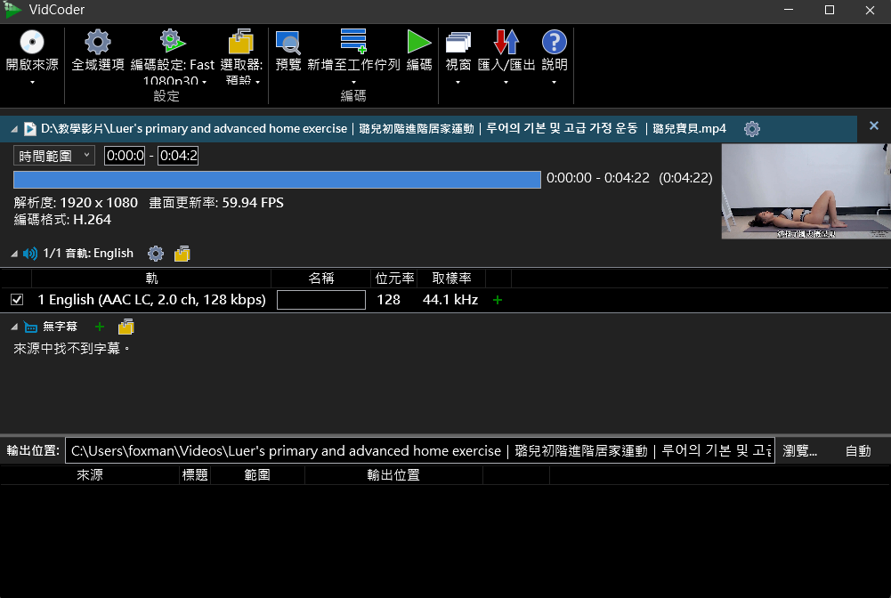This screenshot has width=891, height=598.
Task: Click start time field 0:00:0
Action: click(125, 156)
